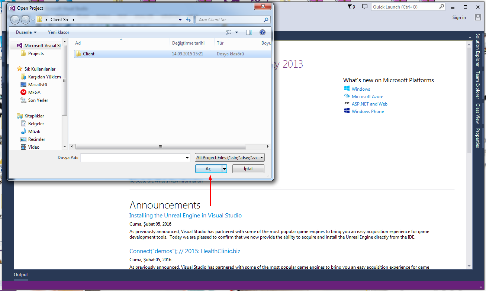The height and width of the screenshot is (291, 486).
Task: Sort by the Tür column header
Action: tap(237, 43)
